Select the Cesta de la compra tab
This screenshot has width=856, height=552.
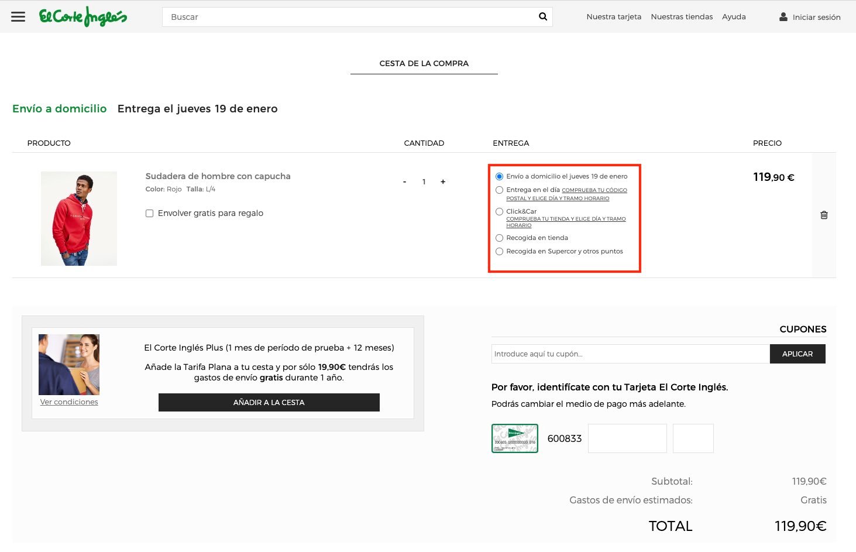pyautogui.click(x=424, y=63)
